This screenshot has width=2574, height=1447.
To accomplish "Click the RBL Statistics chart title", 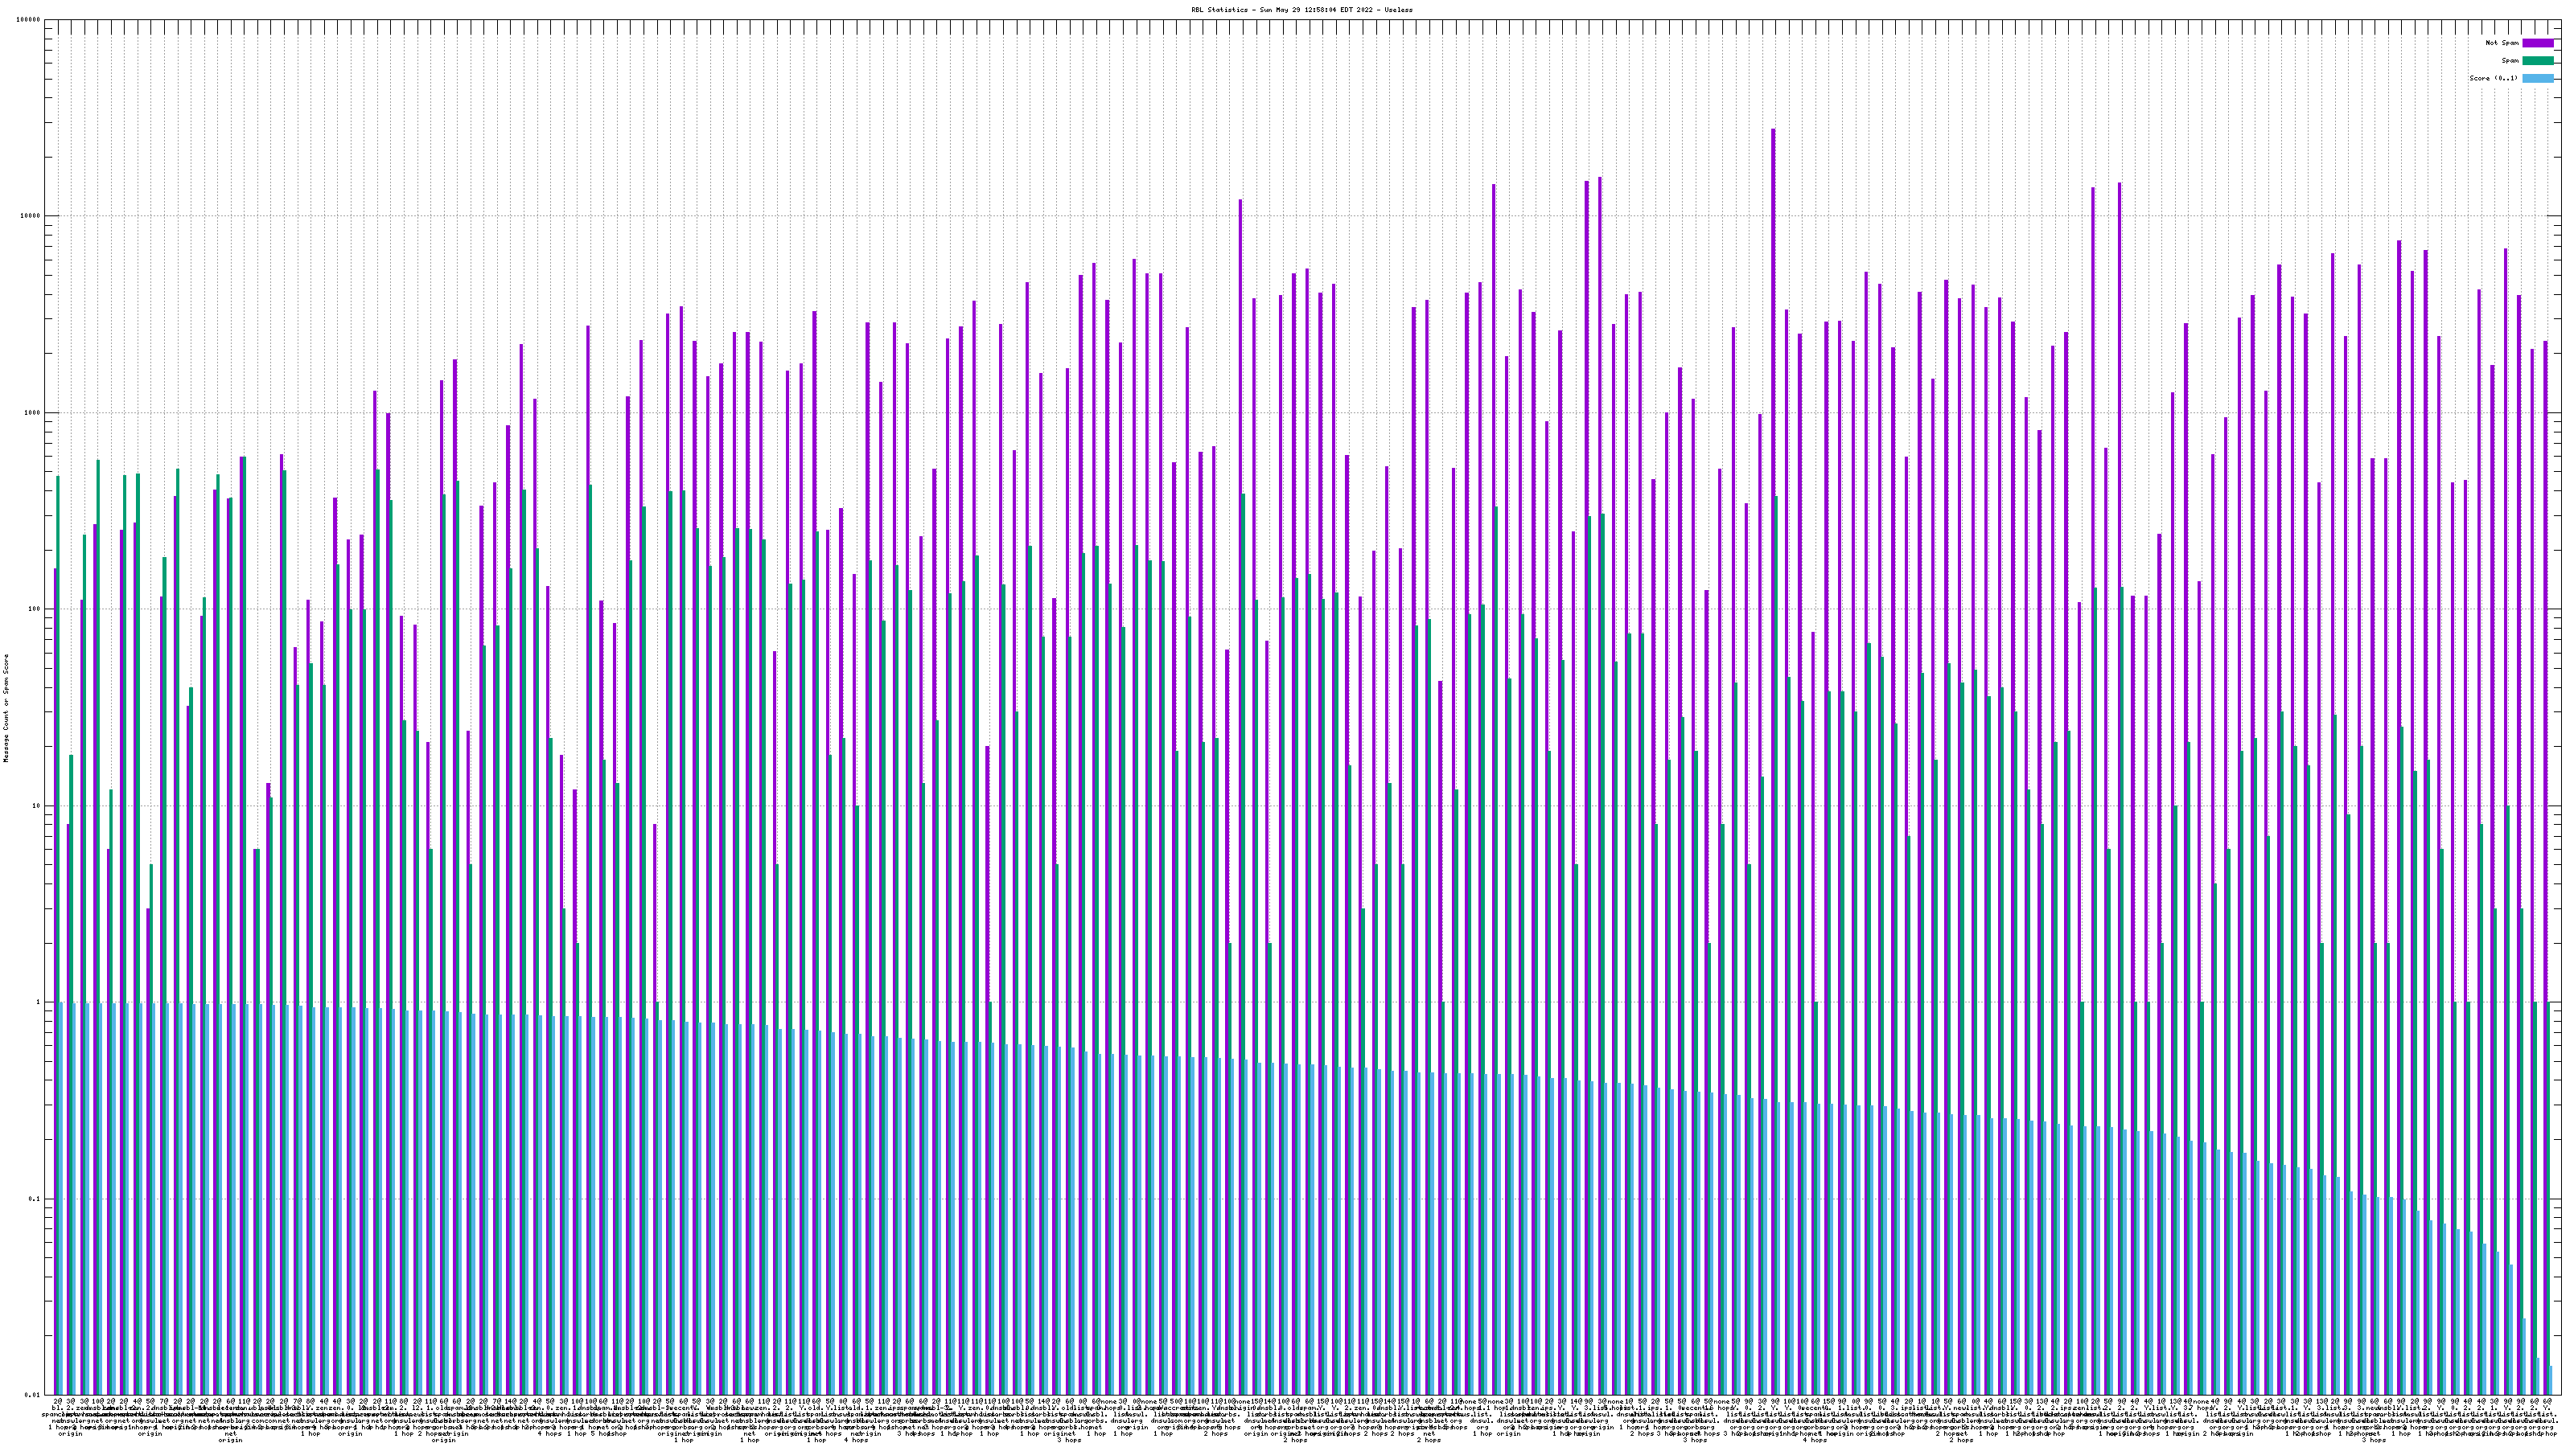I will (1302, 10).
